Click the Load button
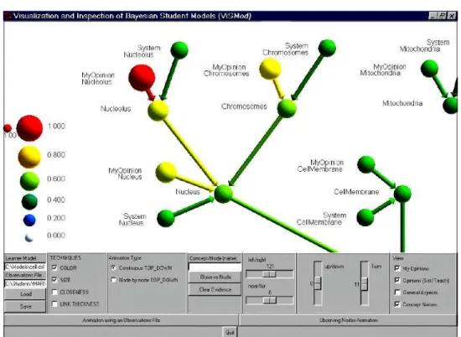461x337 pixels. (x=26, y=294)
